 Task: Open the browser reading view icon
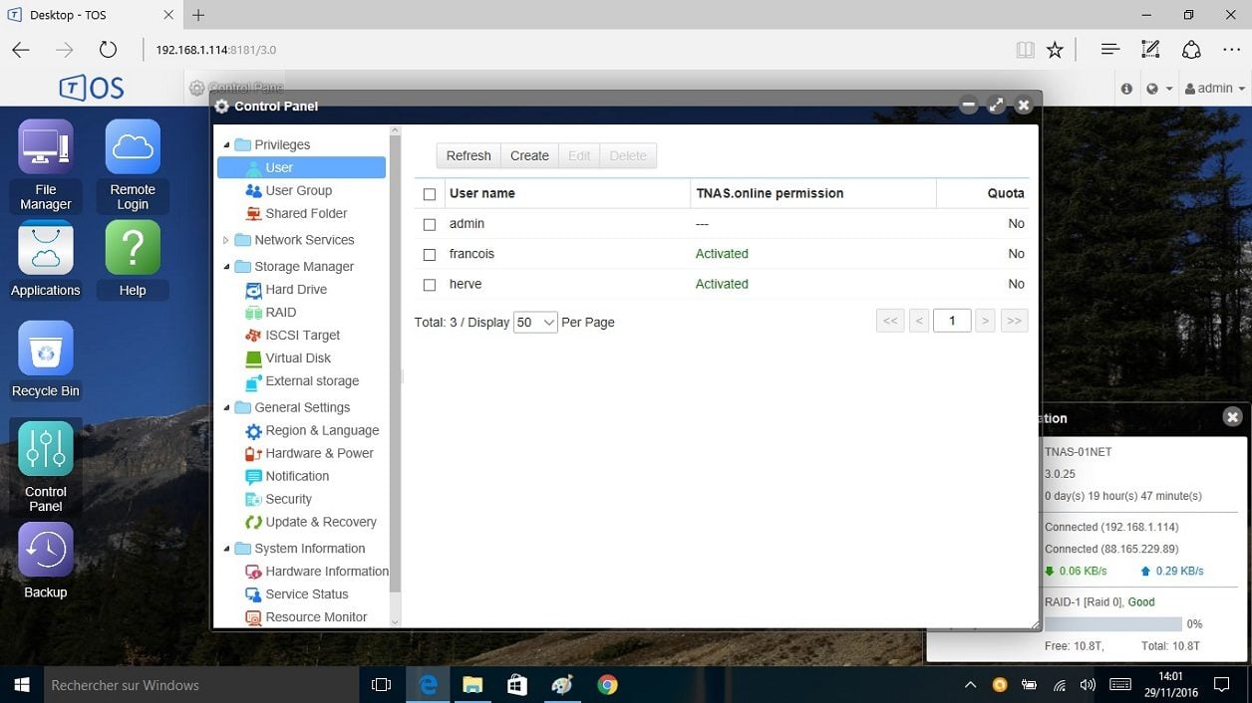[1025, 50]
